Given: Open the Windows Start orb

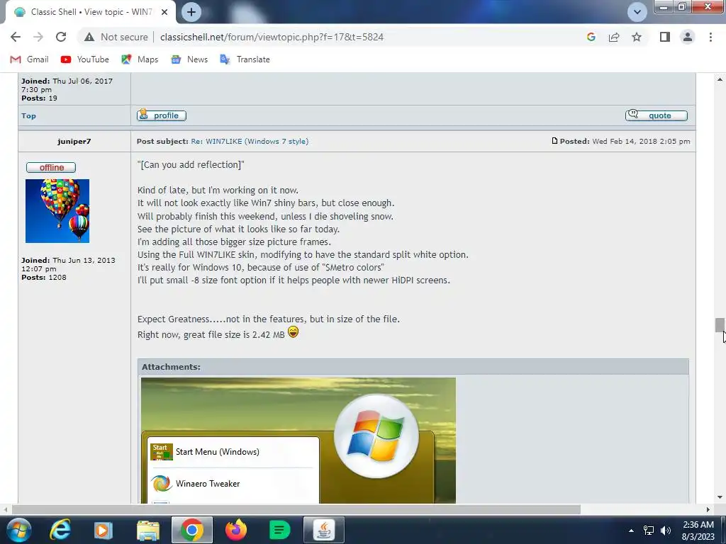Looking at the screenshot, I should point(18,530).
